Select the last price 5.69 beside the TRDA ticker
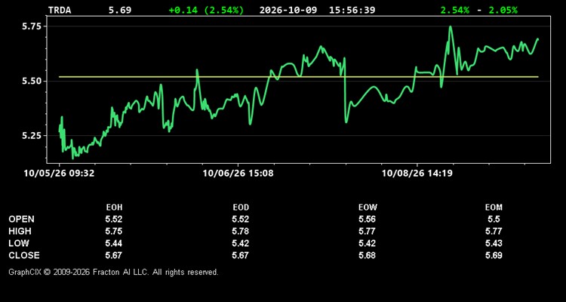The width and height of the screenshot is (566, 302). [x=120, y=10]
